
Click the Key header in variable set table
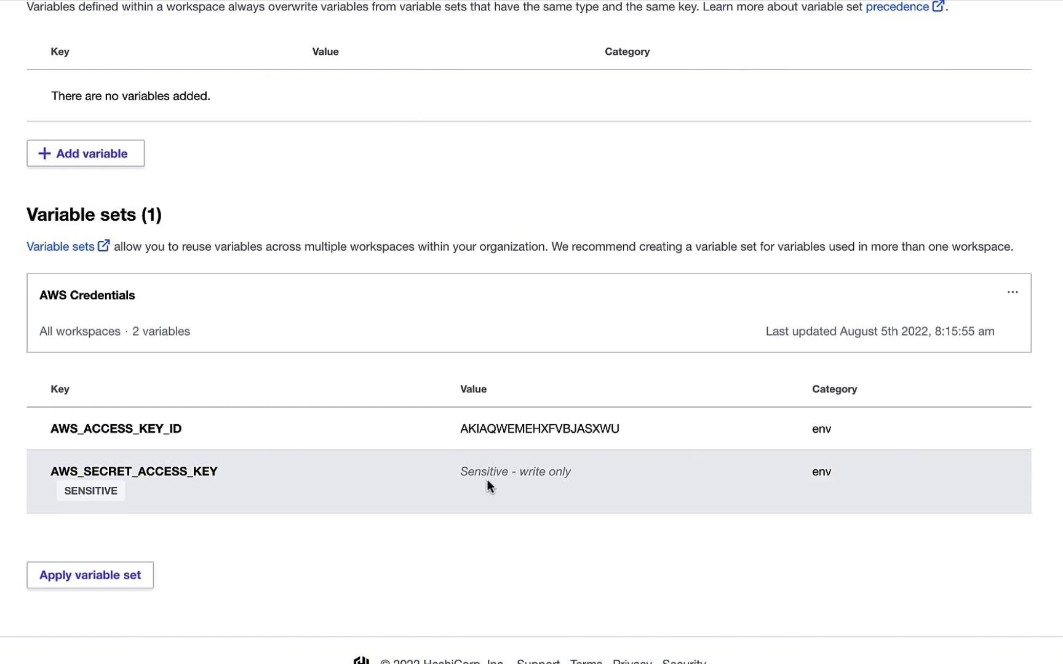click(60, 389)
